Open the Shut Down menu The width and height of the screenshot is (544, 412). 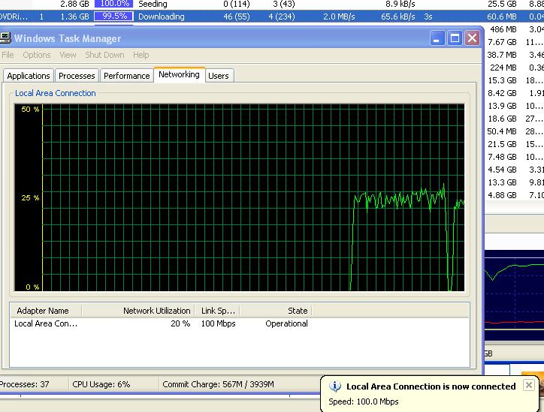tap(104, 55)
